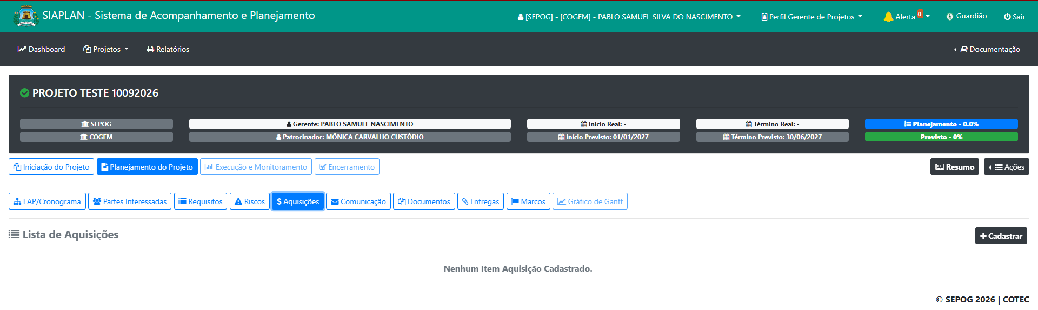Open the Riscos warning triangle tab

(250, 201)
